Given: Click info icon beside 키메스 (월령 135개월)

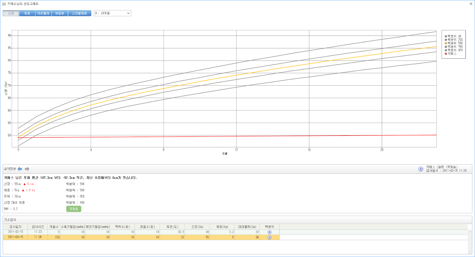Looking at the screenshot, I should point(421,169).
